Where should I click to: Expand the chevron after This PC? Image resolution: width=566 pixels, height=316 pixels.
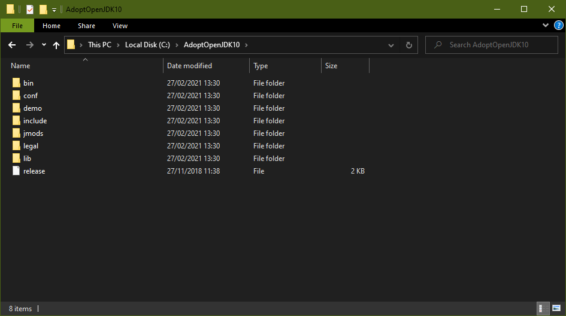(x=118, y=45)
